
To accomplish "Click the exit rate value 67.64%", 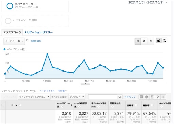I will pos(150,113).
